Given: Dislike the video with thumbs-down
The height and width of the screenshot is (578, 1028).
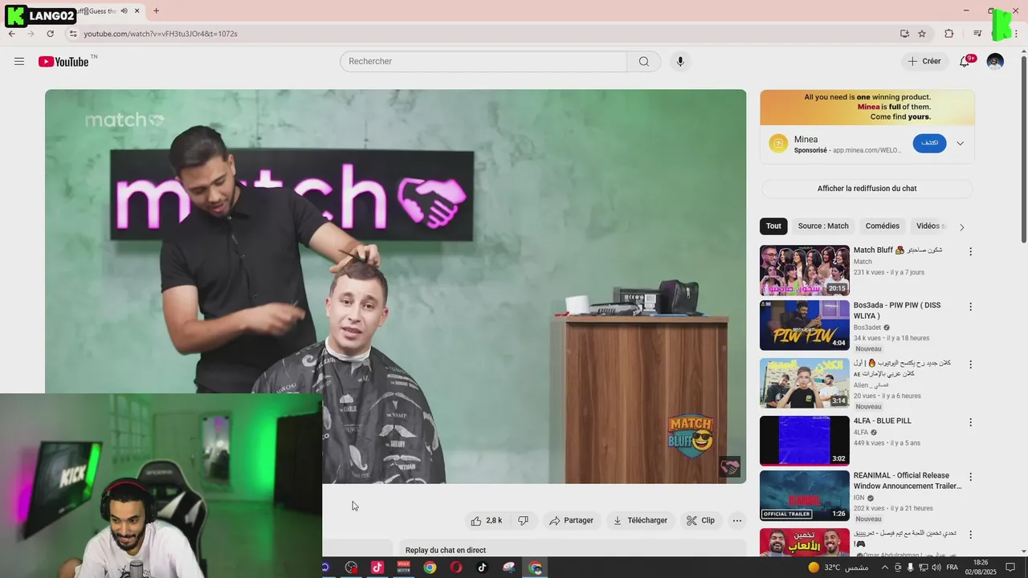Looking at the screenshot, I should [x=524, y=520].
